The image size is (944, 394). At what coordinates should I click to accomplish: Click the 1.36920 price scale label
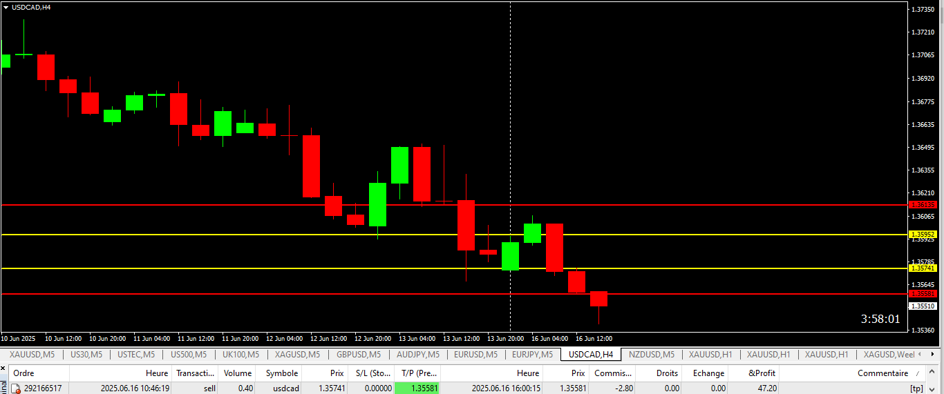(923, 79)
